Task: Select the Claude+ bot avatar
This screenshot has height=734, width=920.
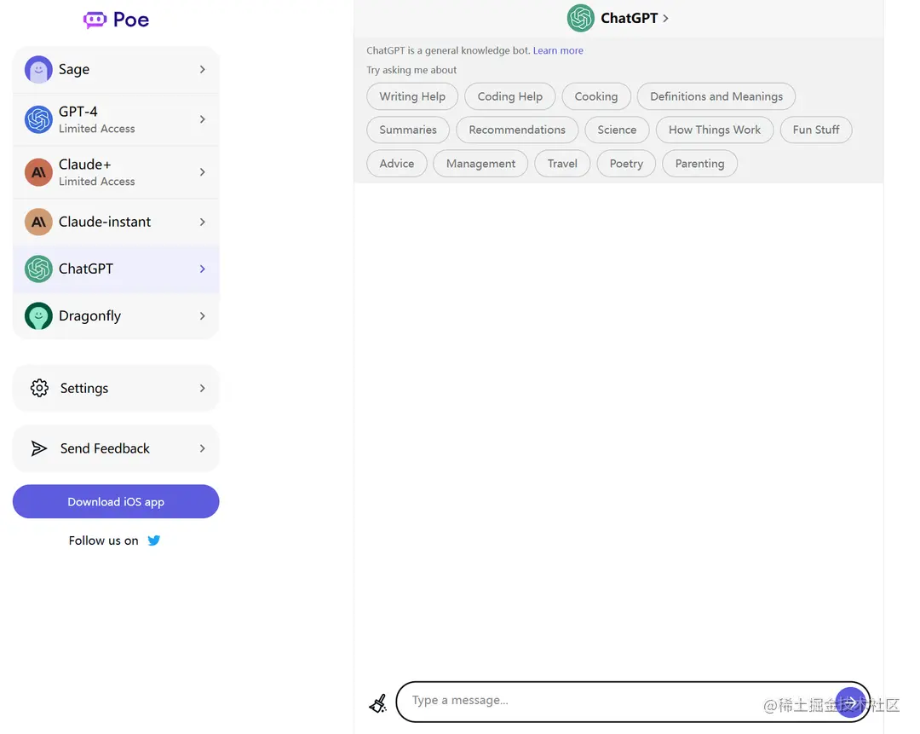Action: (38, 172)
